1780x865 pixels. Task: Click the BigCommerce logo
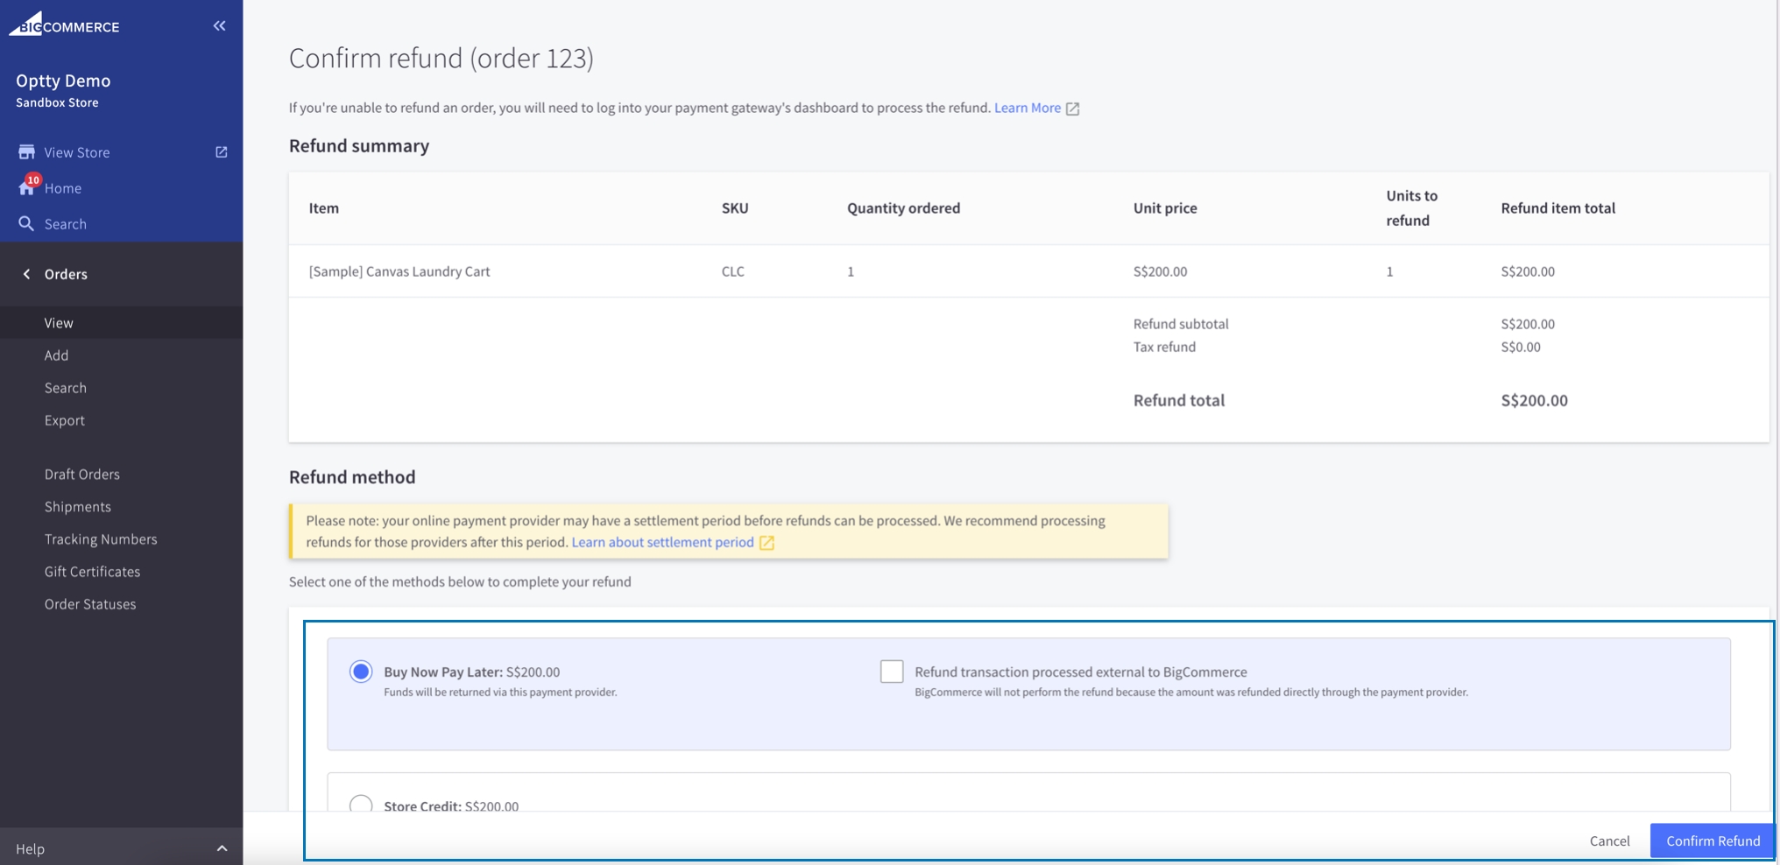64,25
